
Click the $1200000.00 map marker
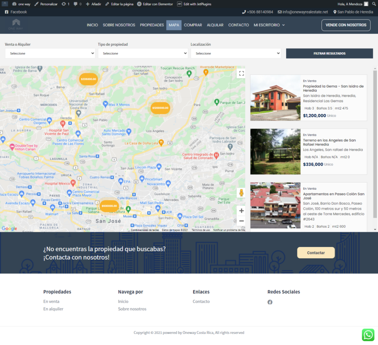160,108
